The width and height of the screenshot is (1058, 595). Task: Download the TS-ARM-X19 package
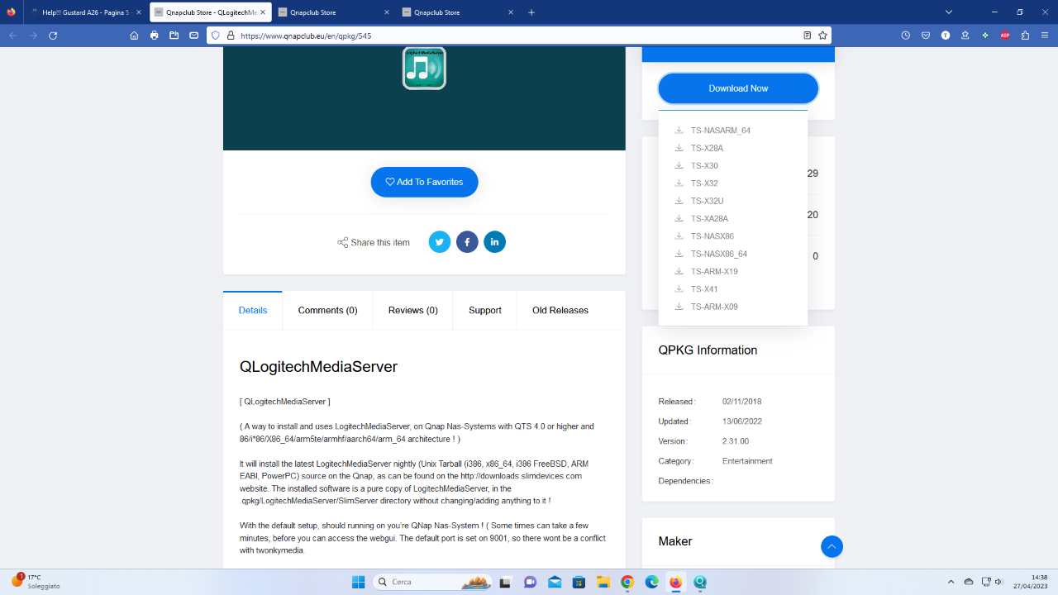(707, 272)
